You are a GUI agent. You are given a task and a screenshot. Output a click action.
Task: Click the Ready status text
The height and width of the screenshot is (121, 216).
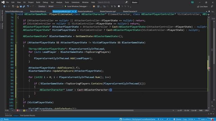pos(6,119)
